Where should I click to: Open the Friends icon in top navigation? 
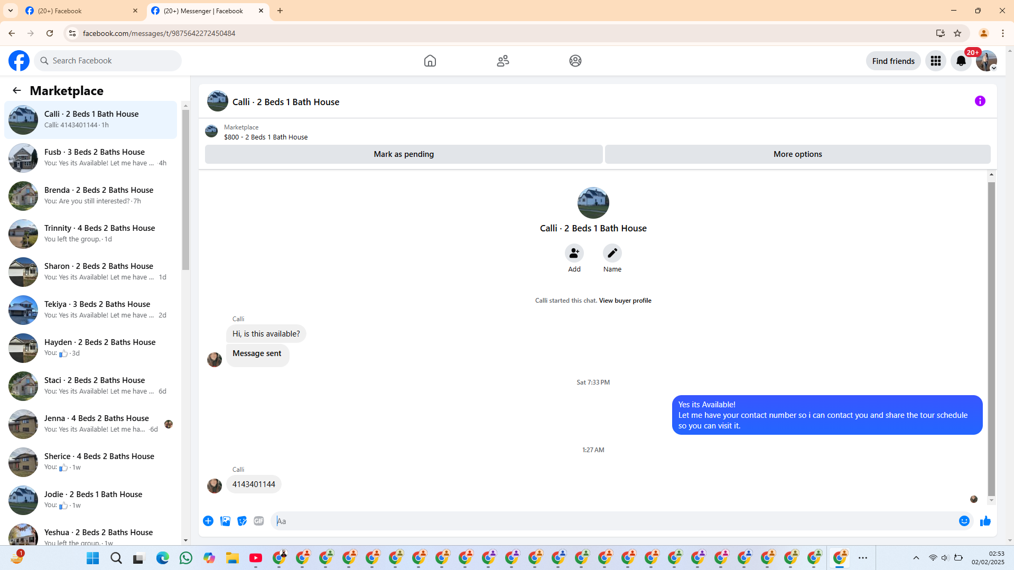(503, 61)
